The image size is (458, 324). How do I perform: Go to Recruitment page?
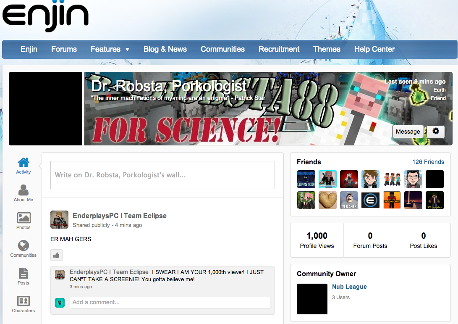point(279,49)
